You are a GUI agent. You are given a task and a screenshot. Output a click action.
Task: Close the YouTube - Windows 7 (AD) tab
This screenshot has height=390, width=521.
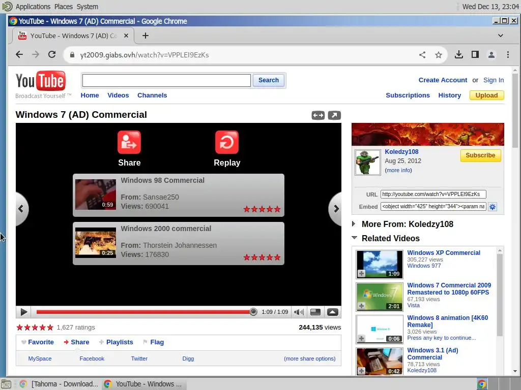(126, 36)
